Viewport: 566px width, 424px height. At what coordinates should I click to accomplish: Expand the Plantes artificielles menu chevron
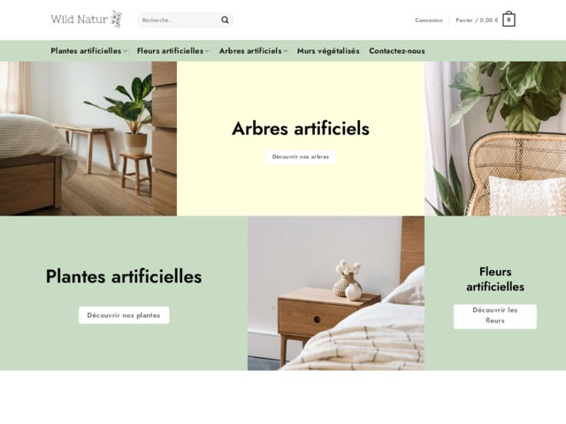(126, 51)
